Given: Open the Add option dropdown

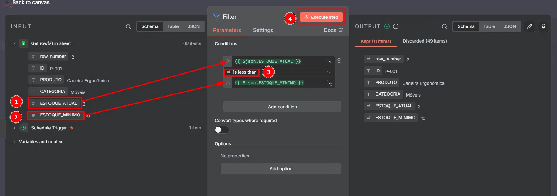Looking at the screenshot, I should click(281, 169).
